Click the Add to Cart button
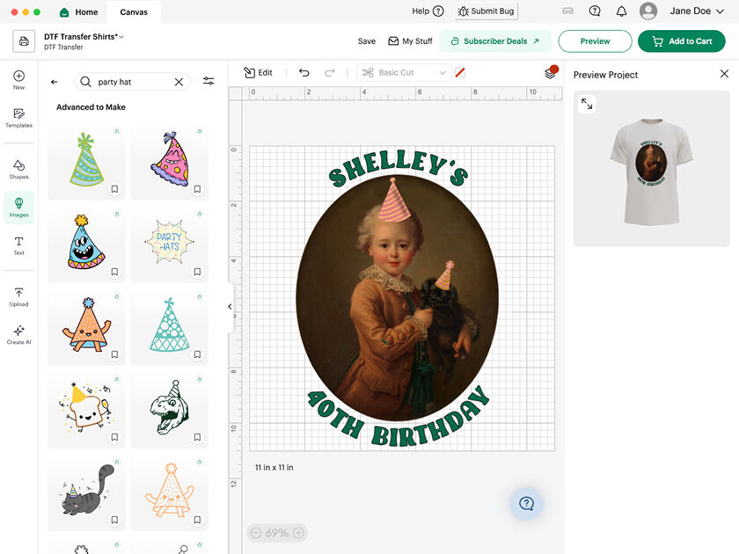The image size is (739, 554). [682, 41]
